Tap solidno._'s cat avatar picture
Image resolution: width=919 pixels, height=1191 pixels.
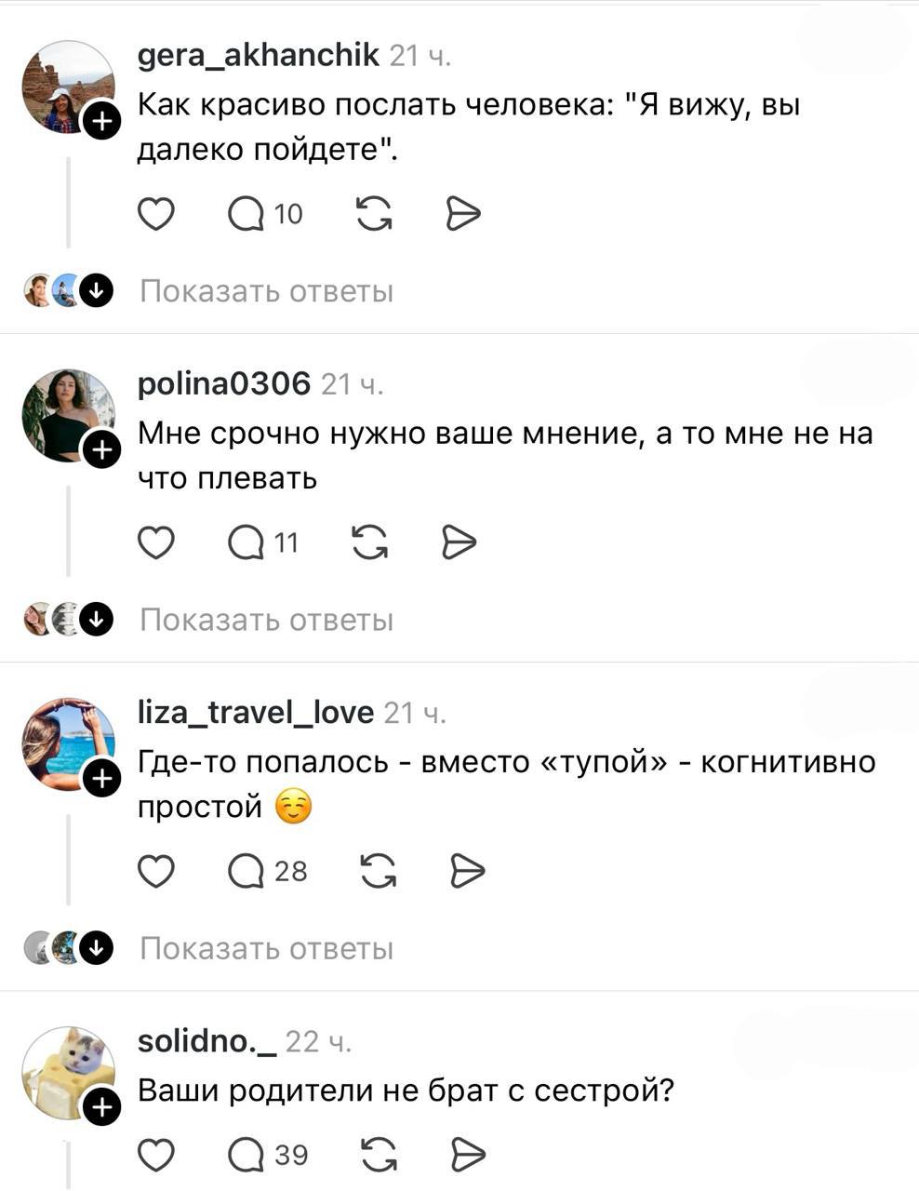click(x=67, y=1071)
